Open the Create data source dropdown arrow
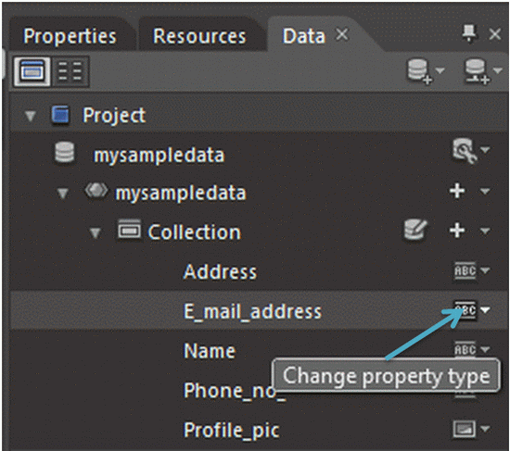The width and height of the screenshot is (510, 451). pyautogui.click(x=497, y=70)
